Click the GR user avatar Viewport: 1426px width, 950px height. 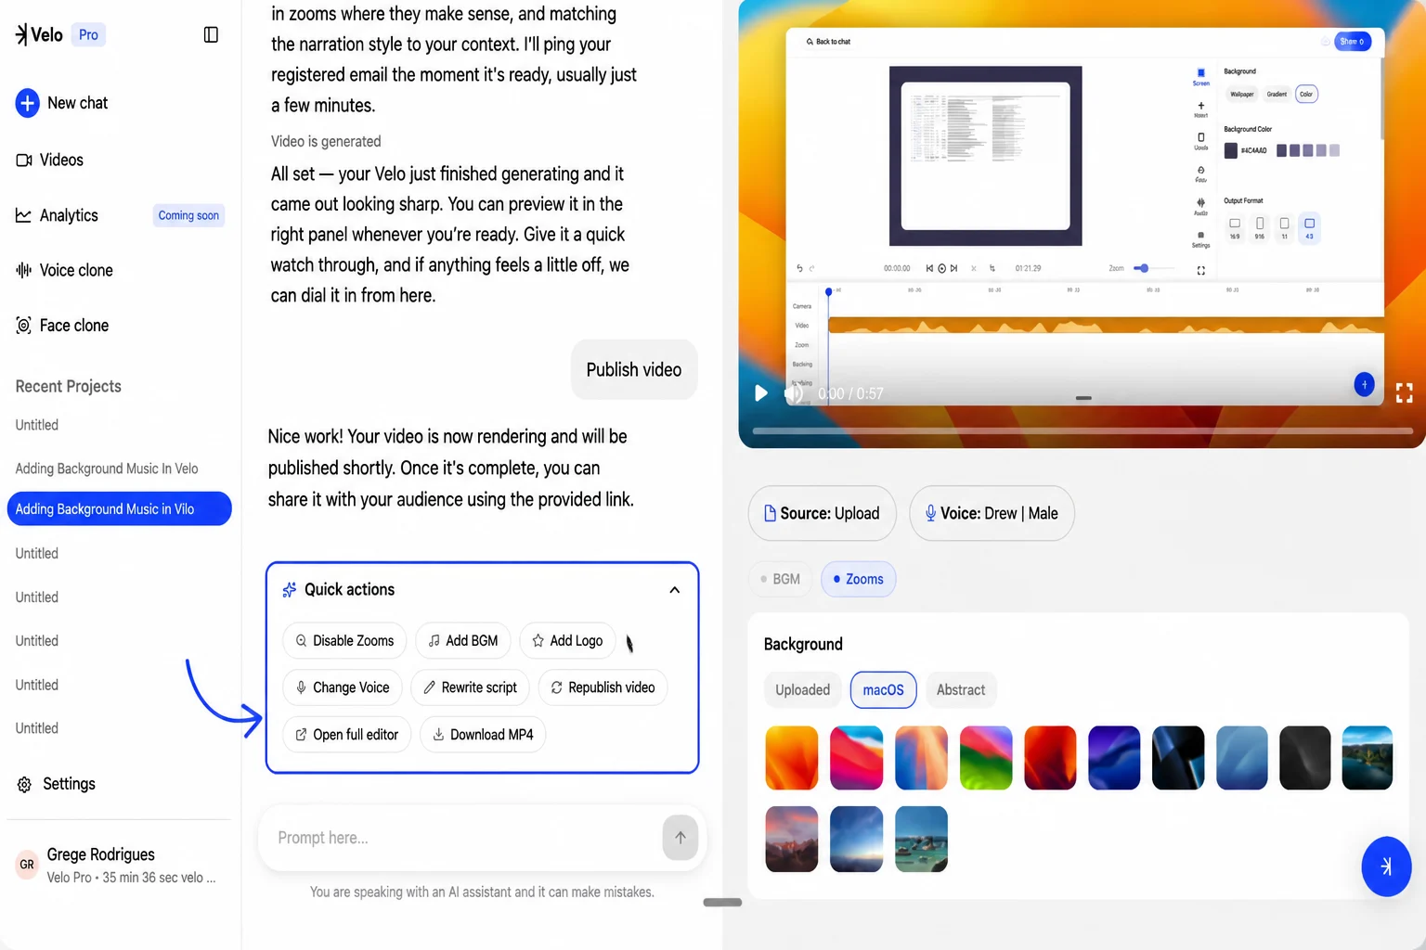coord(27,865)
